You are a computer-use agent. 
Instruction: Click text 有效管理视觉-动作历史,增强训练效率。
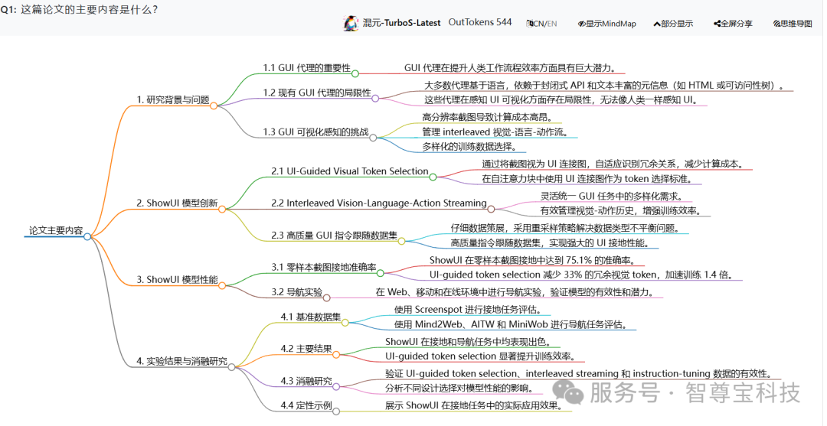[620, 210]
